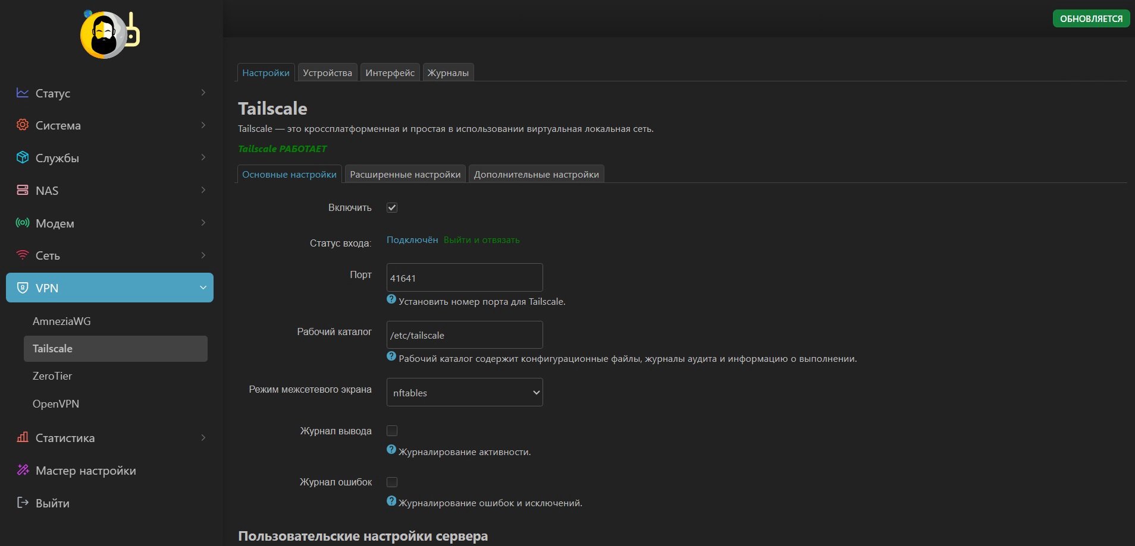This screenshot has height=546, width=1135.
Task: Click the Status chart icon in sidebar
Action: tap(23, 93)
